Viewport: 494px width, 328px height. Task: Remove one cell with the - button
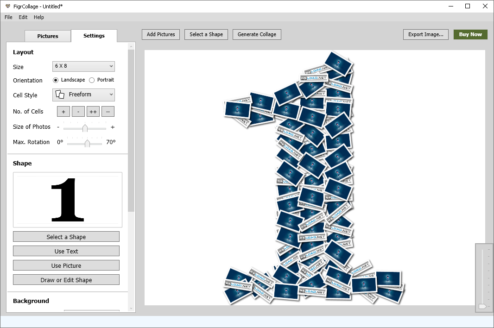[x=78, y=112]
